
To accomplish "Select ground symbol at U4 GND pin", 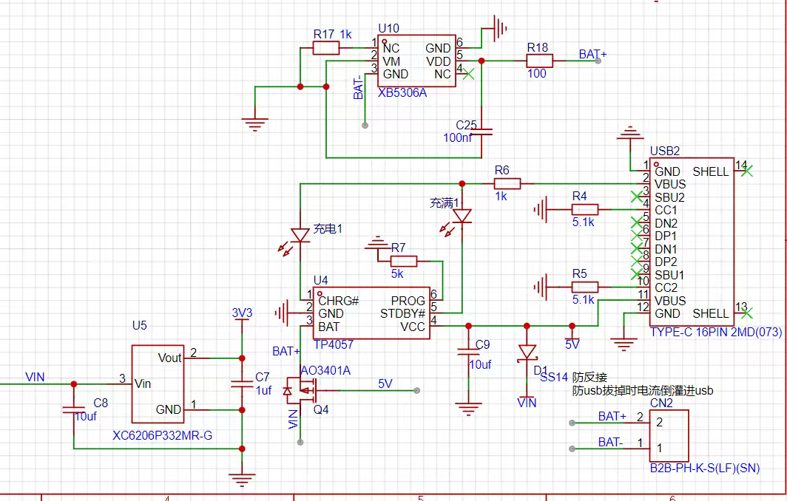I will (x=282, y=313).
